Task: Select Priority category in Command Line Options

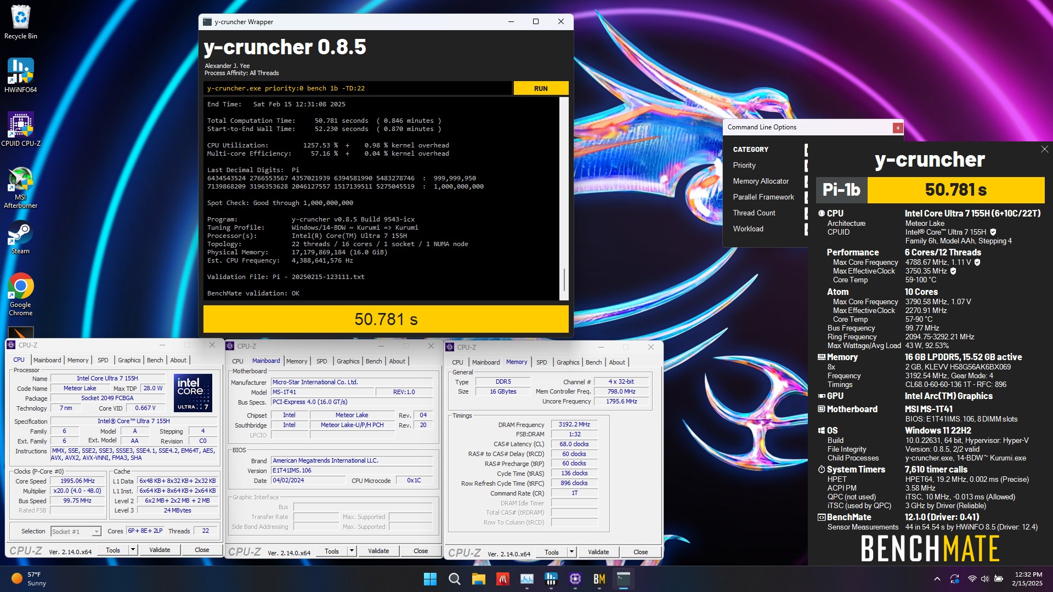Action: coord(744,165)
